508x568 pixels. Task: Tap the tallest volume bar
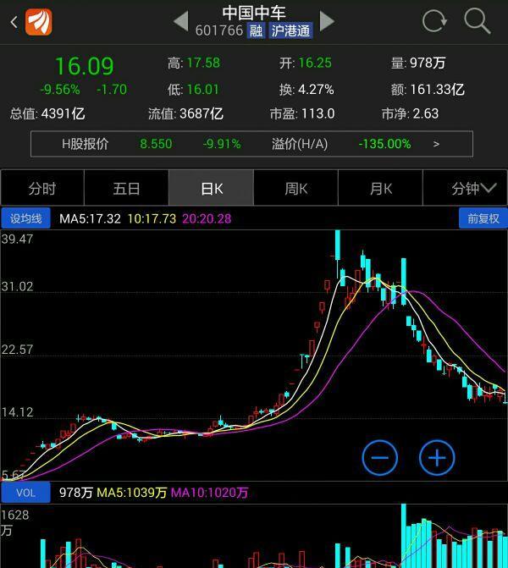tap(404, 536)
